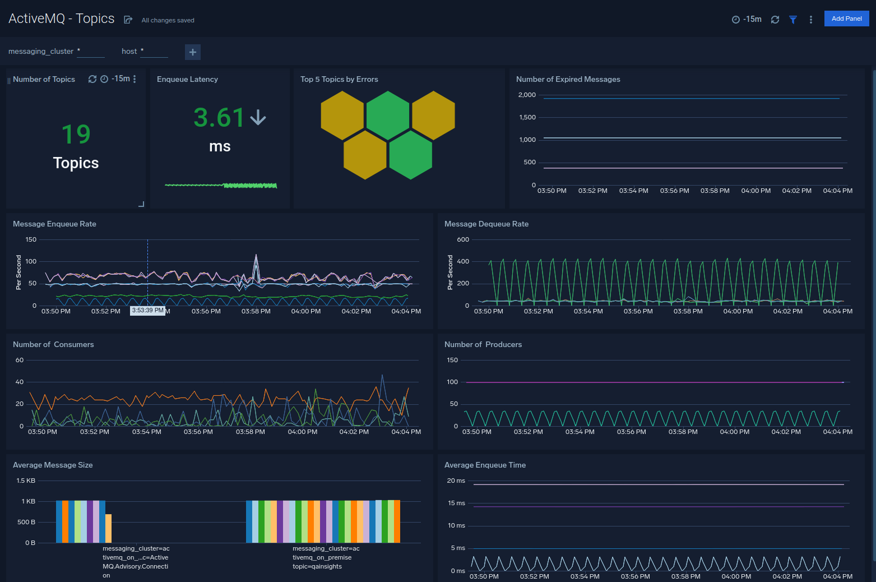The height and width of the screenshot is (582, 876).
Task: Select a yellow hexagon in Top 5 Topics
Action: [x=342, y=116]
